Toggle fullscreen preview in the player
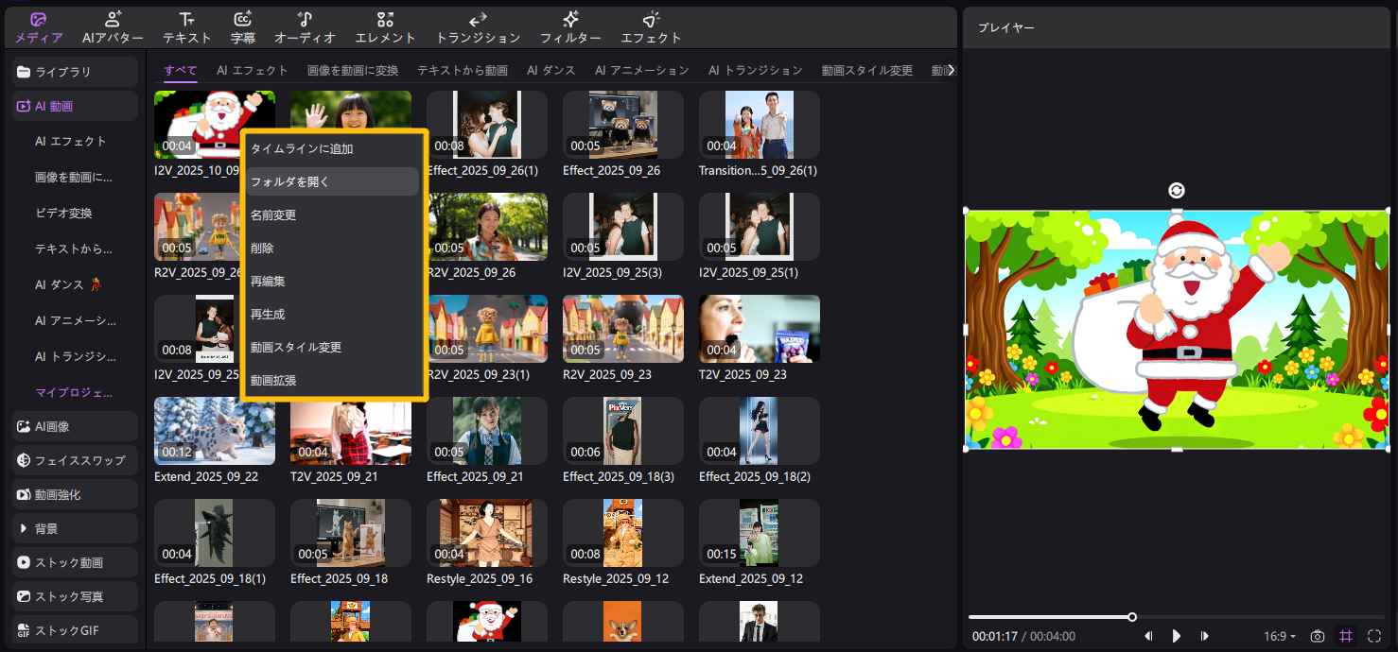This screenshot has width=1398, height=652. [x=1375, y=636]
